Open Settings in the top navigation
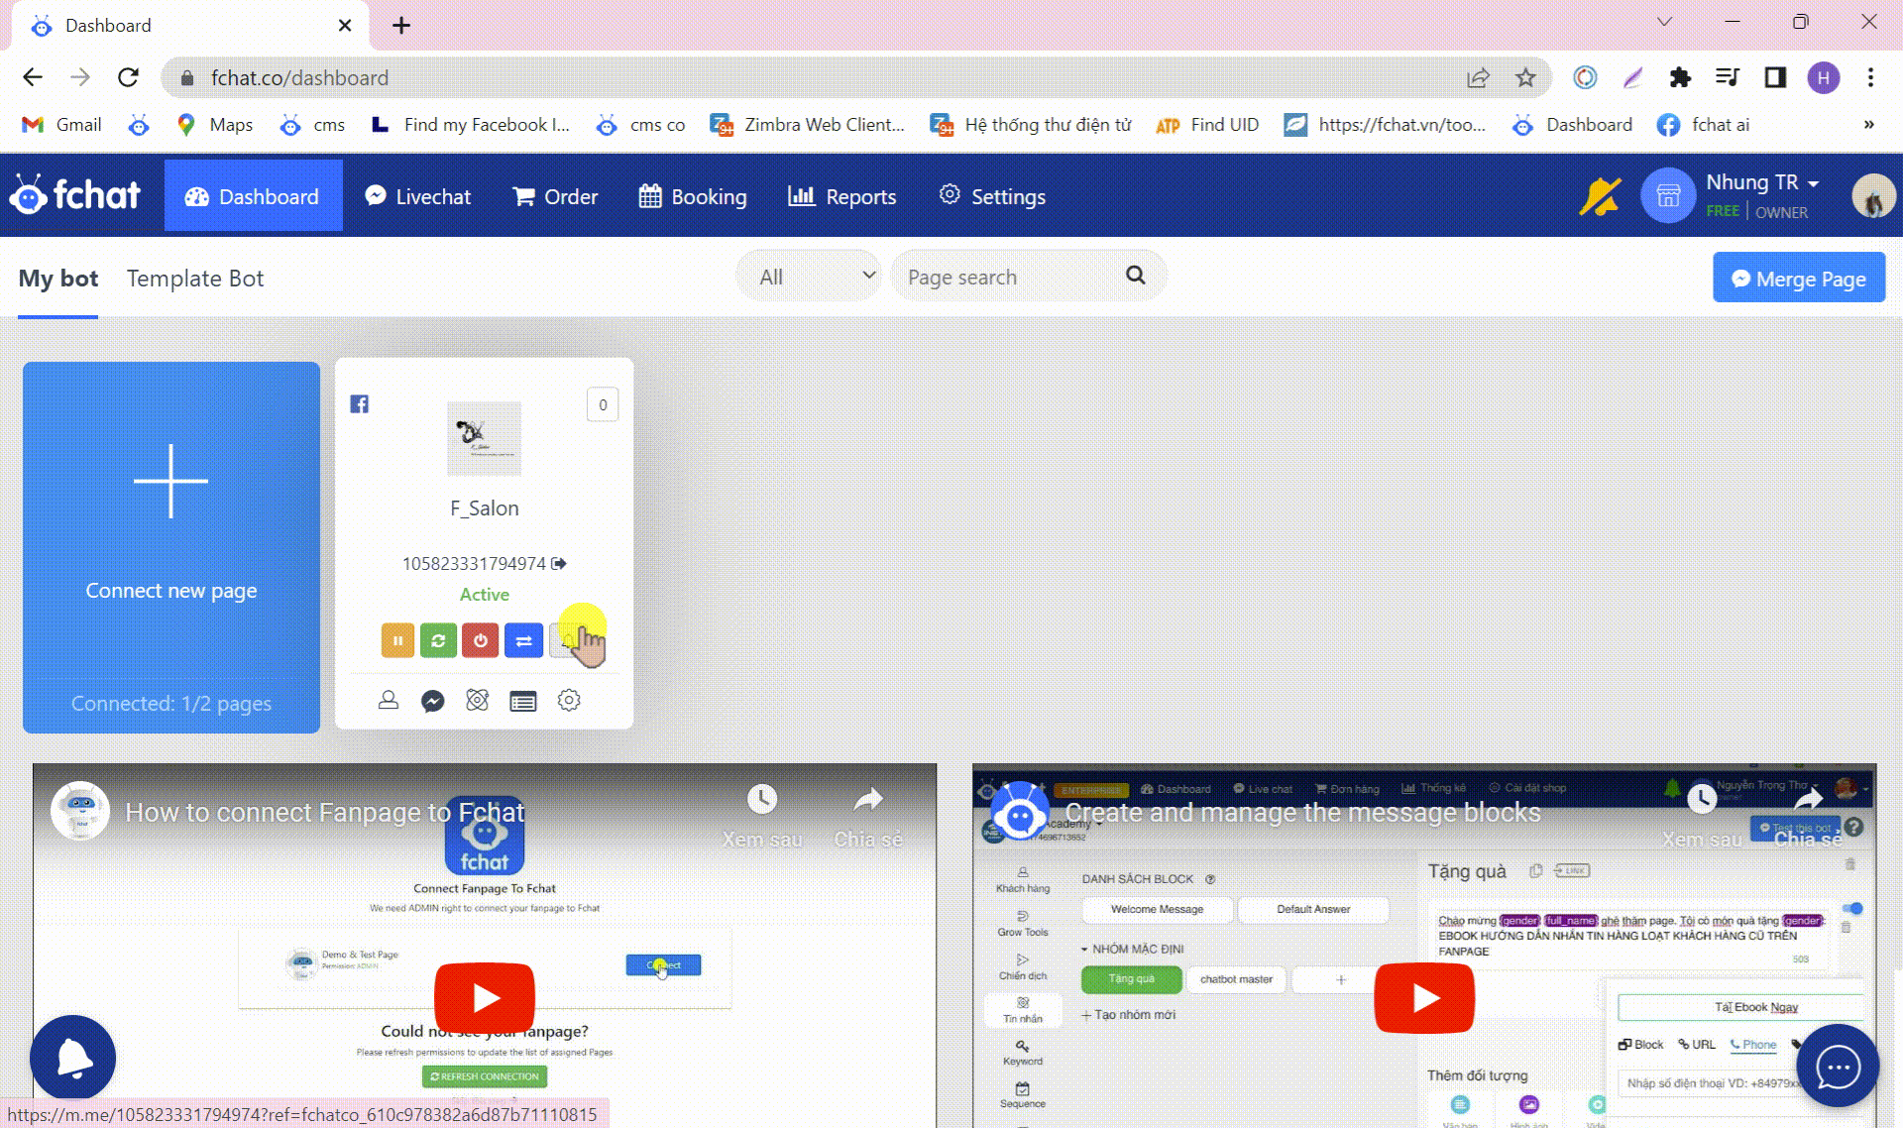The height and width of the screenshot is (1128, 1903). click(x=992, y=196)
